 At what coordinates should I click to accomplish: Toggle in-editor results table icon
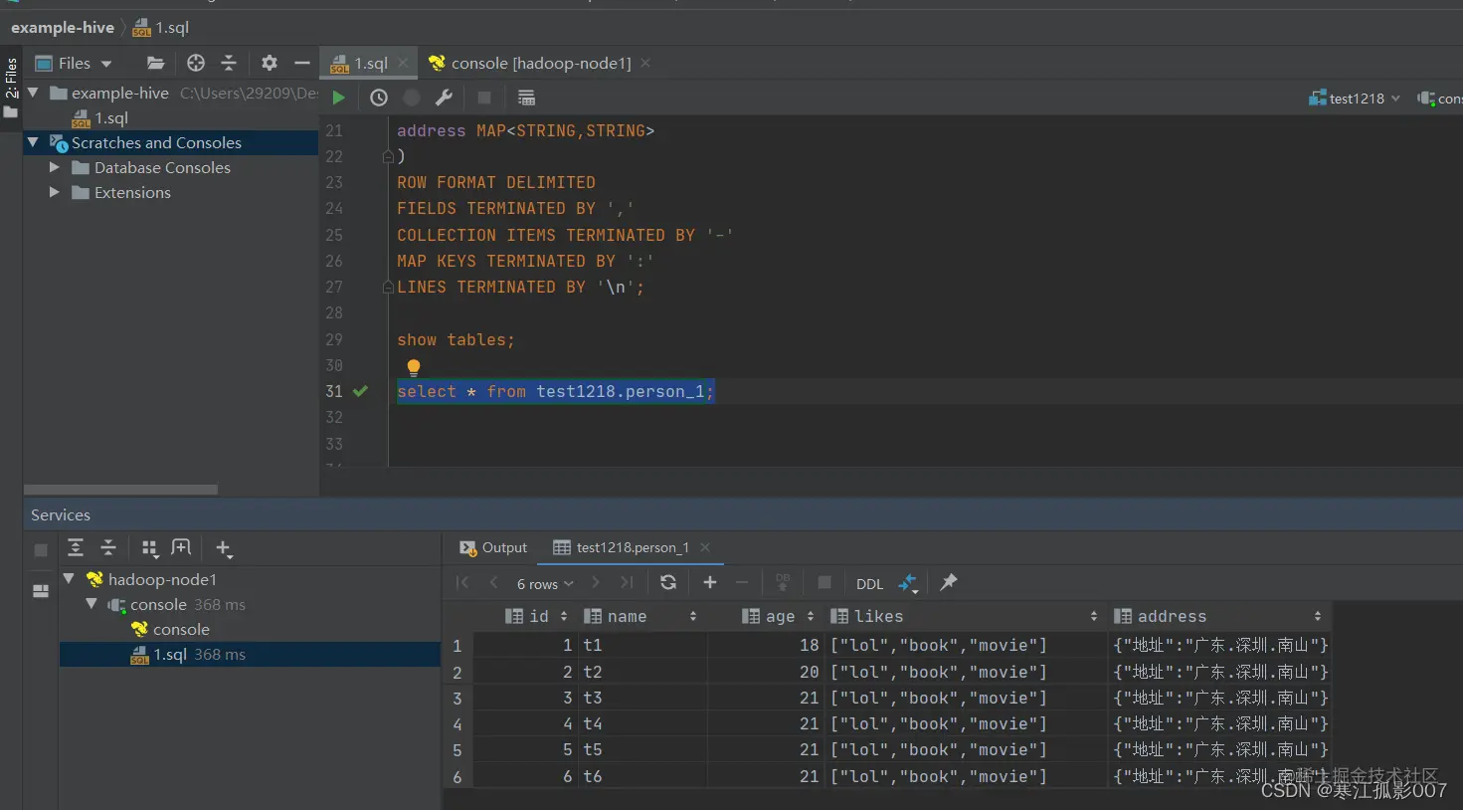tap(527, 98)
